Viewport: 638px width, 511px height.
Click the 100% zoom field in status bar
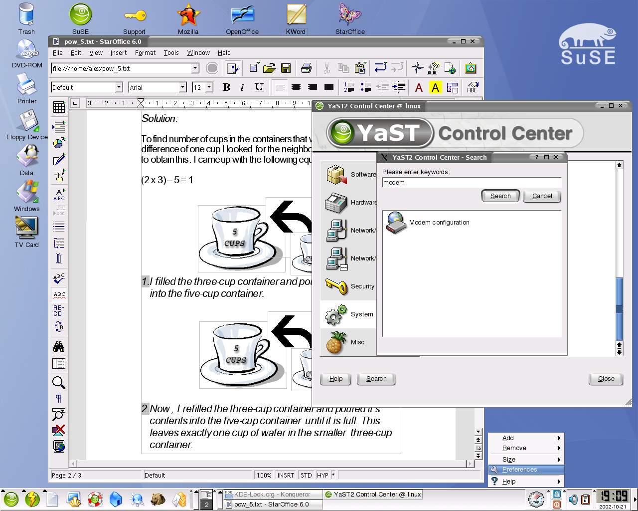[264, 476]
